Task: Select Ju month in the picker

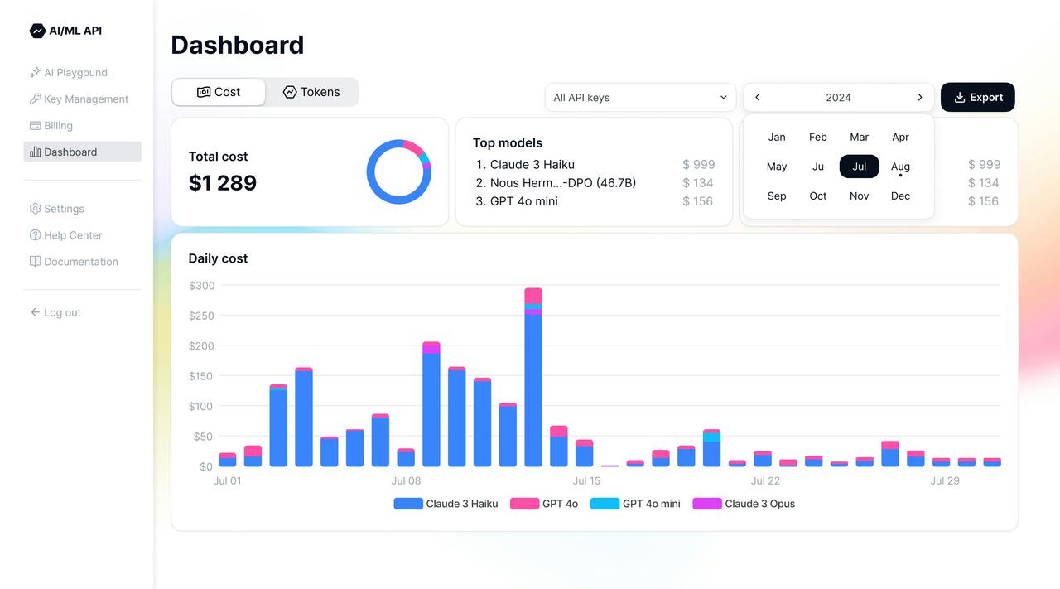Action: tap(818, 167)
